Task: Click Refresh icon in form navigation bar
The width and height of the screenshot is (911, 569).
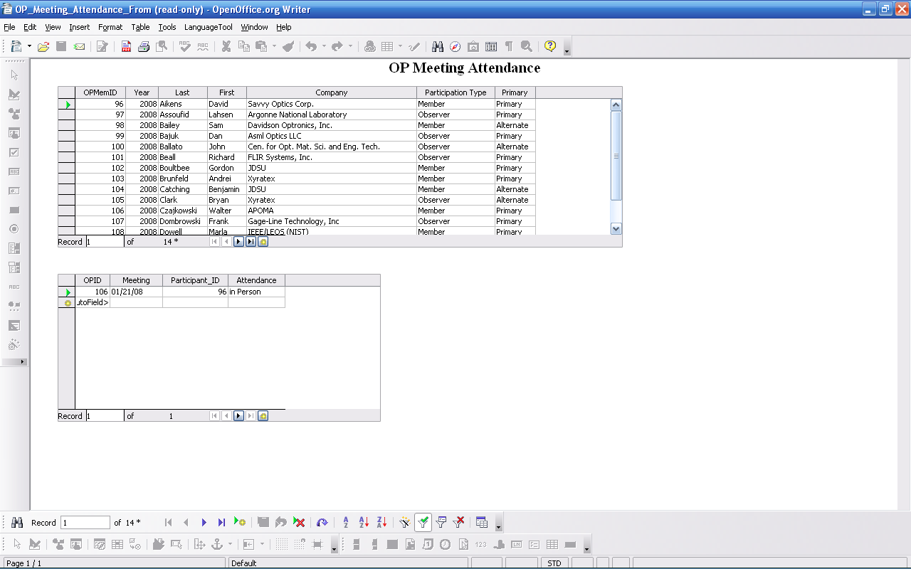Action: click(322, 523)
